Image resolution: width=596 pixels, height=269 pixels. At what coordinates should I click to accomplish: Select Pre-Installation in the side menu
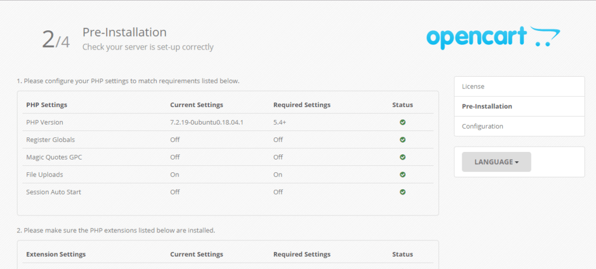(487, 107)
